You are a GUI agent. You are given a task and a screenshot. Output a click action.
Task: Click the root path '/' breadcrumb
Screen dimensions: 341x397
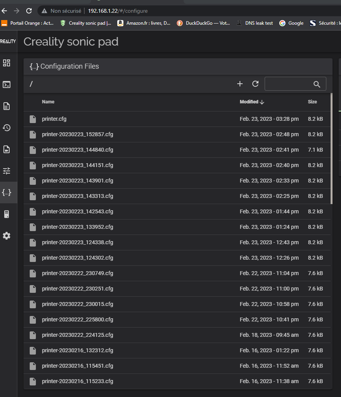pos(31,84)
